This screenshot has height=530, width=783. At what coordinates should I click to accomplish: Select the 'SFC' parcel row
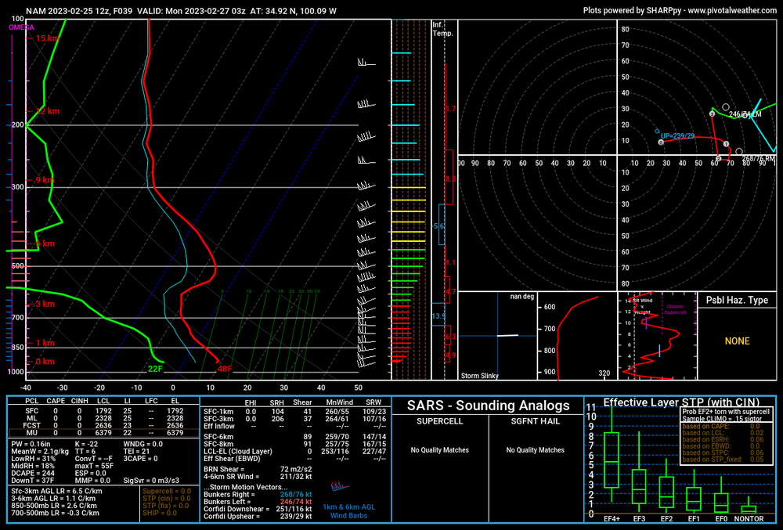point(103,411)
